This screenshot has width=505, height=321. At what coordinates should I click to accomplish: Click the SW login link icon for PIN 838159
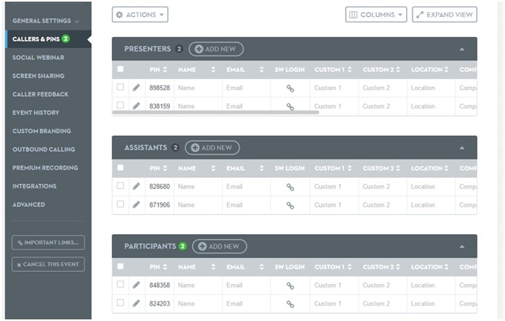pyautogui.click(x=290, y=107)
